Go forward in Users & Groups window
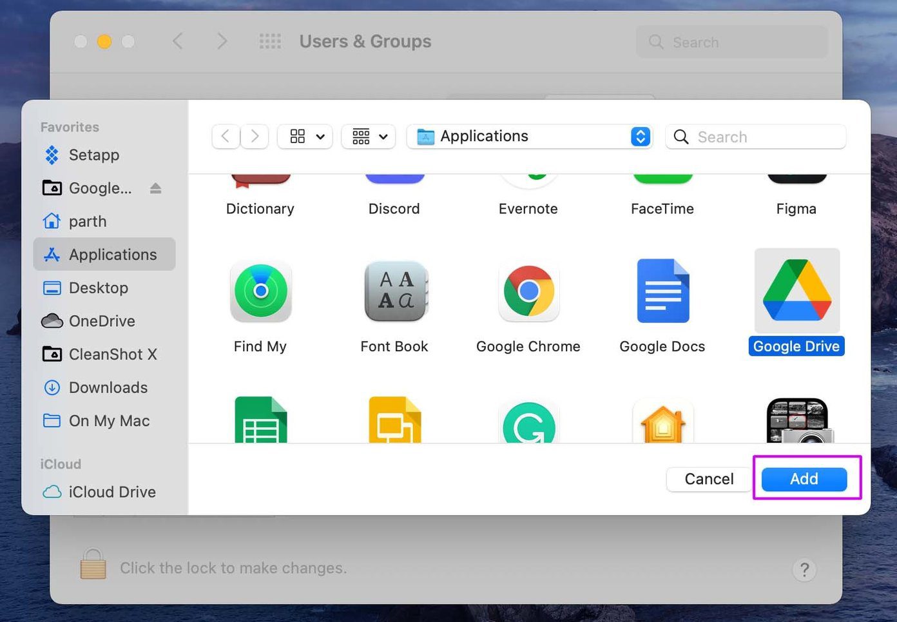Screen dimensions: 897x622 pos(222,41)
